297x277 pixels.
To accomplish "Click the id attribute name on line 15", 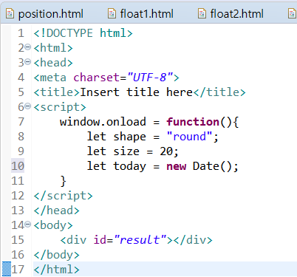I will 100,240.
